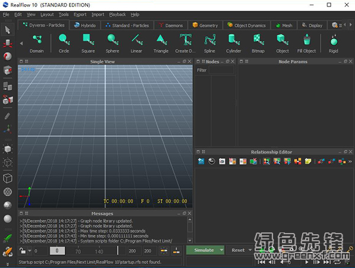Screen dimensions: 355x268
Task: Add a Cylinder emitter
Action: click(234, 43)
